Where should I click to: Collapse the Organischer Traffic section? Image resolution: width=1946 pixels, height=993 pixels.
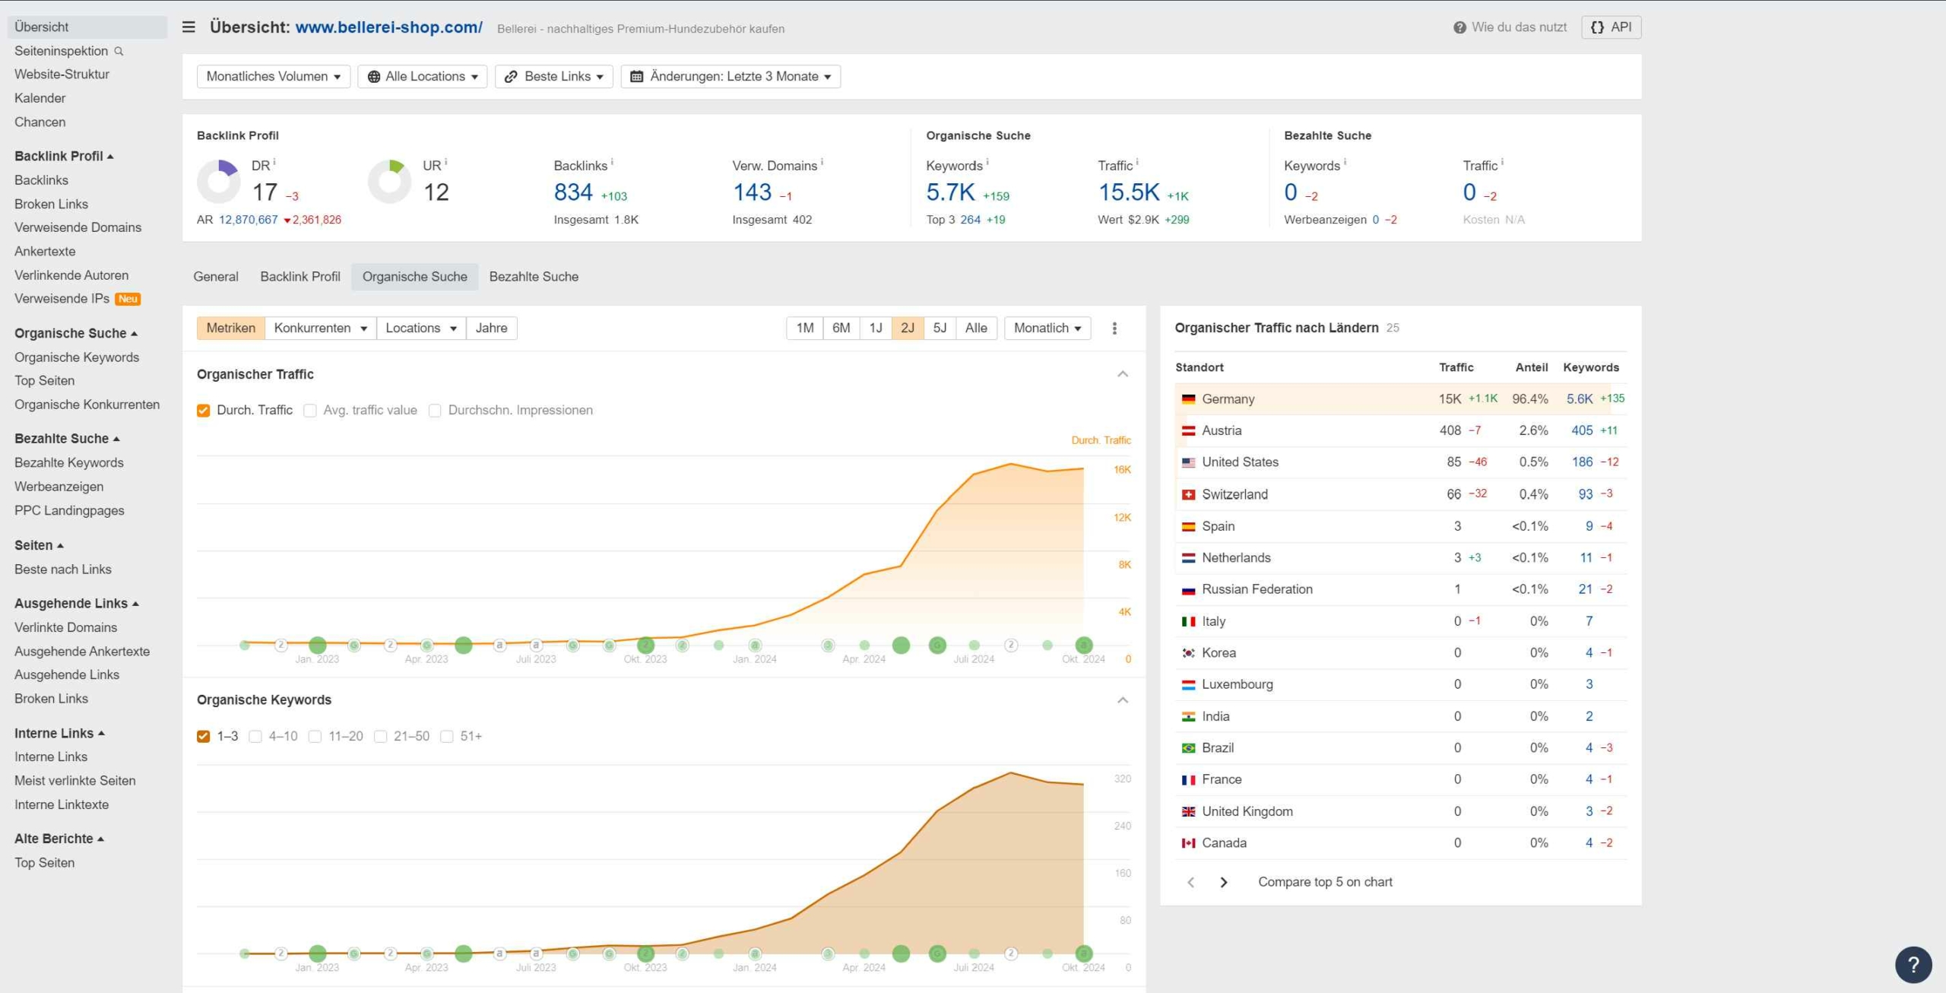(x=1123, y=374)
